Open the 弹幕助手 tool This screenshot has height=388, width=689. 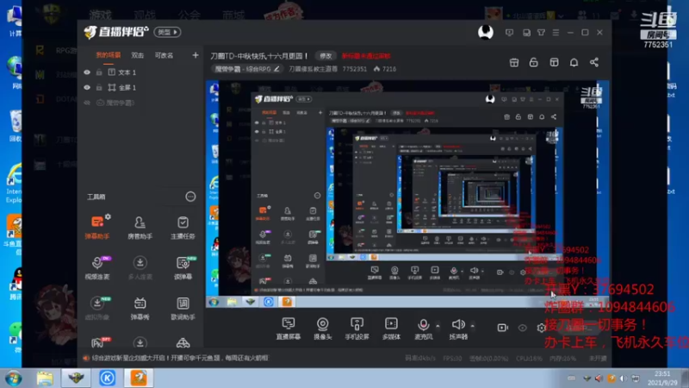tap(97, 228)
